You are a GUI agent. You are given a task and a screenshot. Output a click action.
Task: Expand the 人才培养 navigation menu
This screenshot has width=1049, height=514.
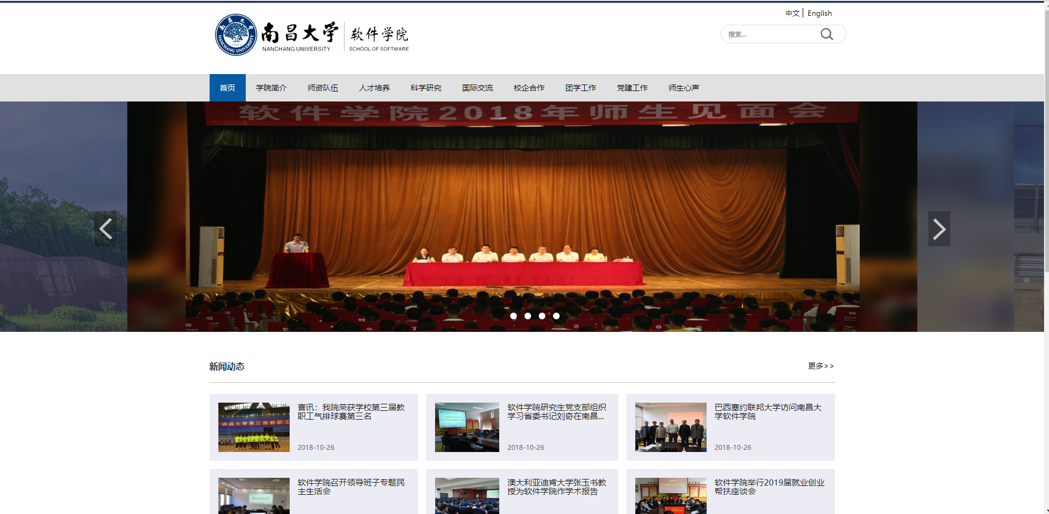tap(374, 88)
